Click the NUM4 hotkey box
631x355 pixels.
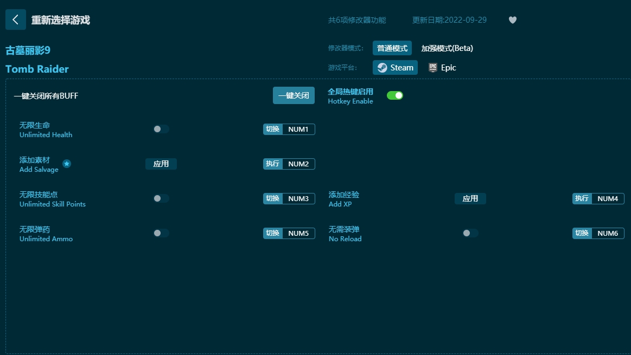pos(608,198)
